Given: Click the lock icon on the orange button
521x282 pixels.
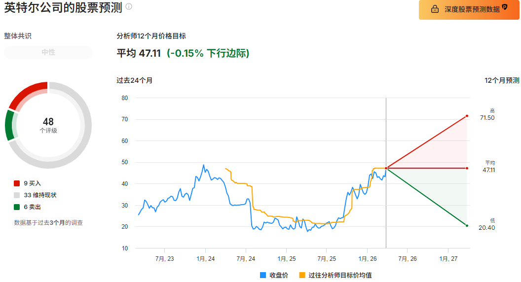Looking at the screenshot, I should point(435,9).
